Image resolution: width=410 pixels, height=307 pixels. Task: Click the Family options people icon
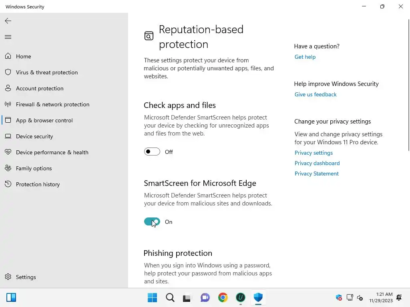click(8, 168)
